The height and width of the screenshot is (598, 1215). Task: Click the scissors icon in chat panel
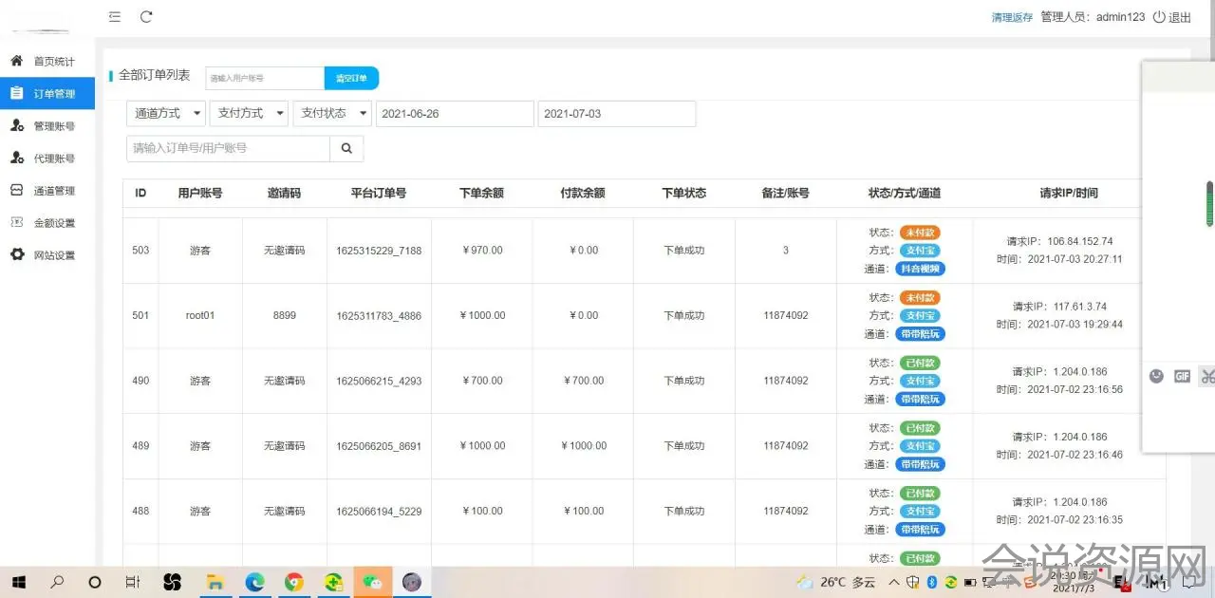[x=1206, y=376]
